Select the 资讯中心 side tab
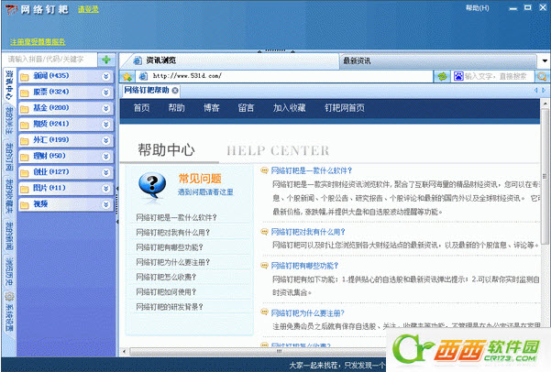The image size is (551, 372). (x=9, y=86)
